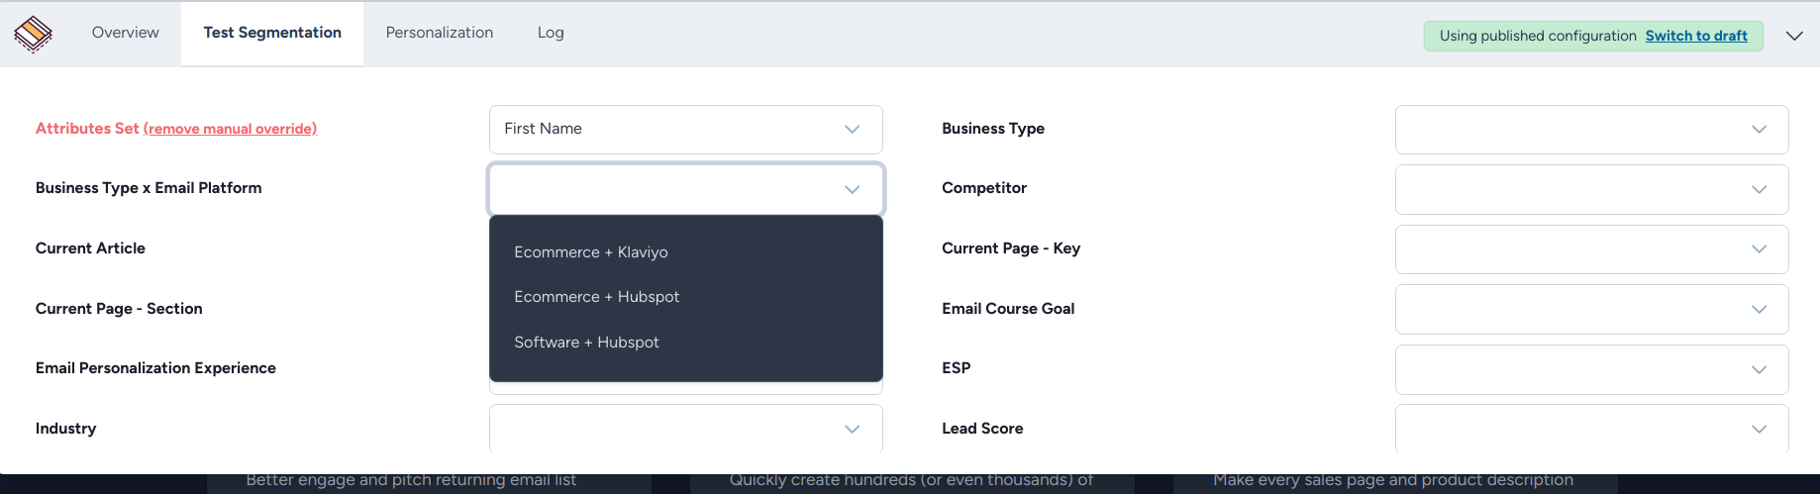Switch to the Personalization tab

tap(439, 33)
